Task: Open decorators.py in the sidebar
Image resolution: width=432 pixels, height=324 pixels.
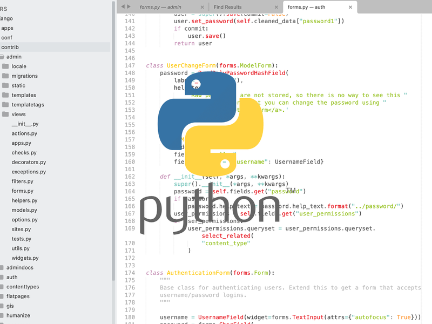Action: tap(29, 163)
